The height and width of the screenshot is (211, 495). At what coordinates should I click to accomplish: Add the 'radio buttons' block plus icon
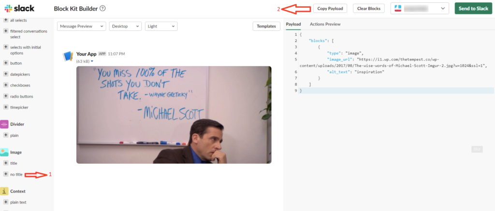(x=6, y=96)
